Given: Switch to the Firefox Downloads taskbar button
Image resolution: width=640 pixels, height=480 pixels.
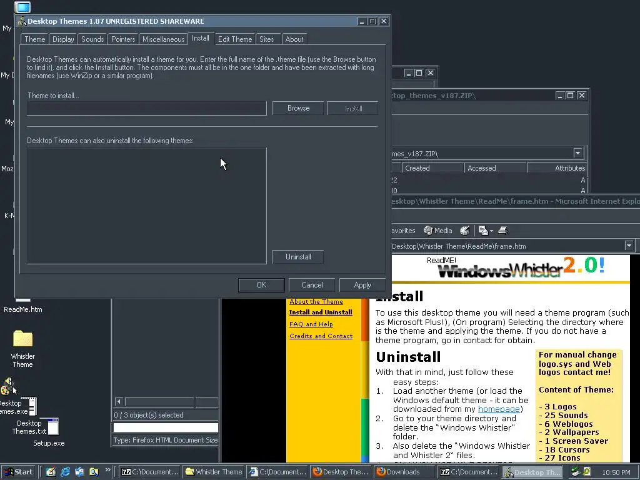Looking at the screenshot, I should (x=405, y=472).
